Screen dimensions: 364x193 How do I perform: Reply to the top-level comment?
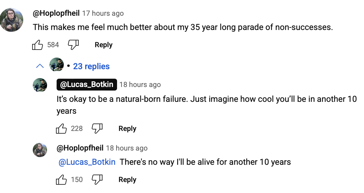pos(103,45)
